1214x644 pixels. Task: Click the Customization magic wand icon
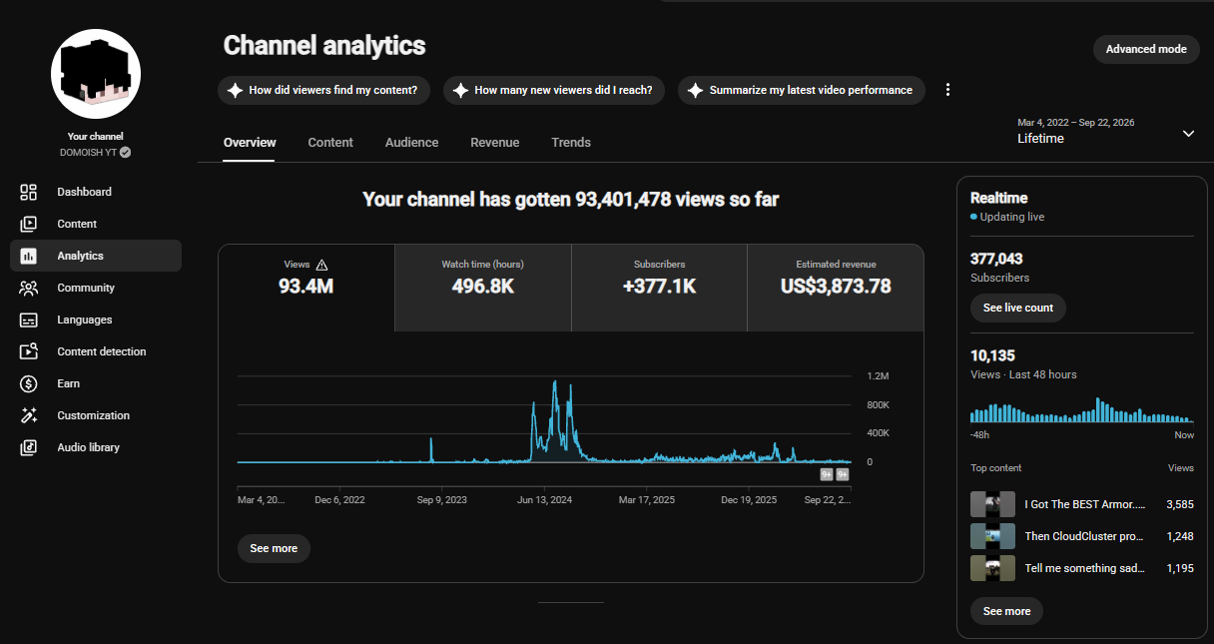[x=29, y=415]
